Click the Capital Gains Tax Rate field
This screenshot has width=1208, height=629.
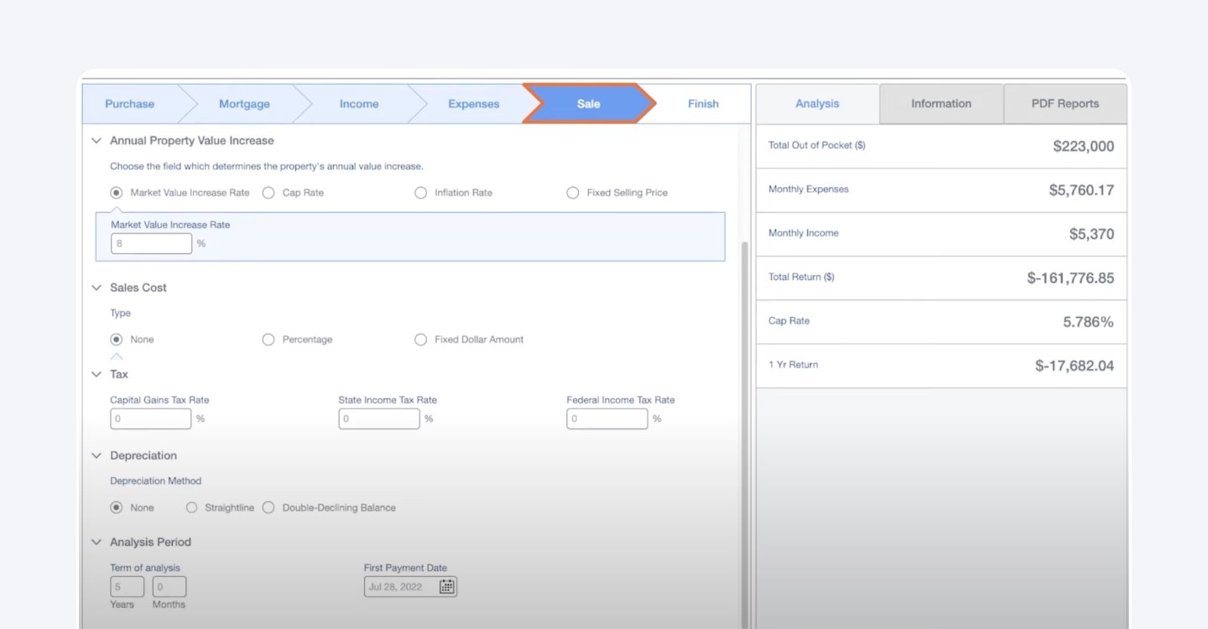pyautogui.click(x=150, y=418)
